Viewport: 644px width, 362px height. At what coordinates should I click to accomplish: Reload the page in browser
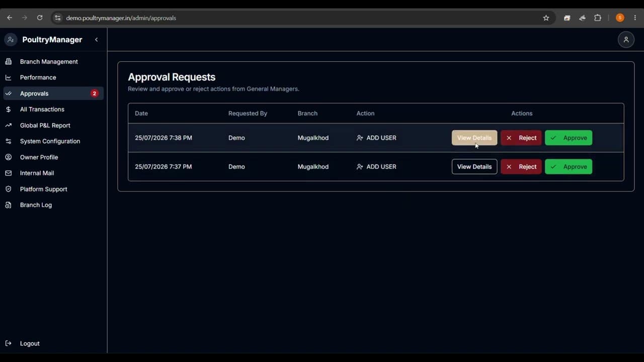[40, 18]
